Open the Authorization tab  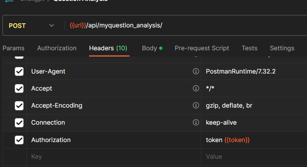click(57, 48)
